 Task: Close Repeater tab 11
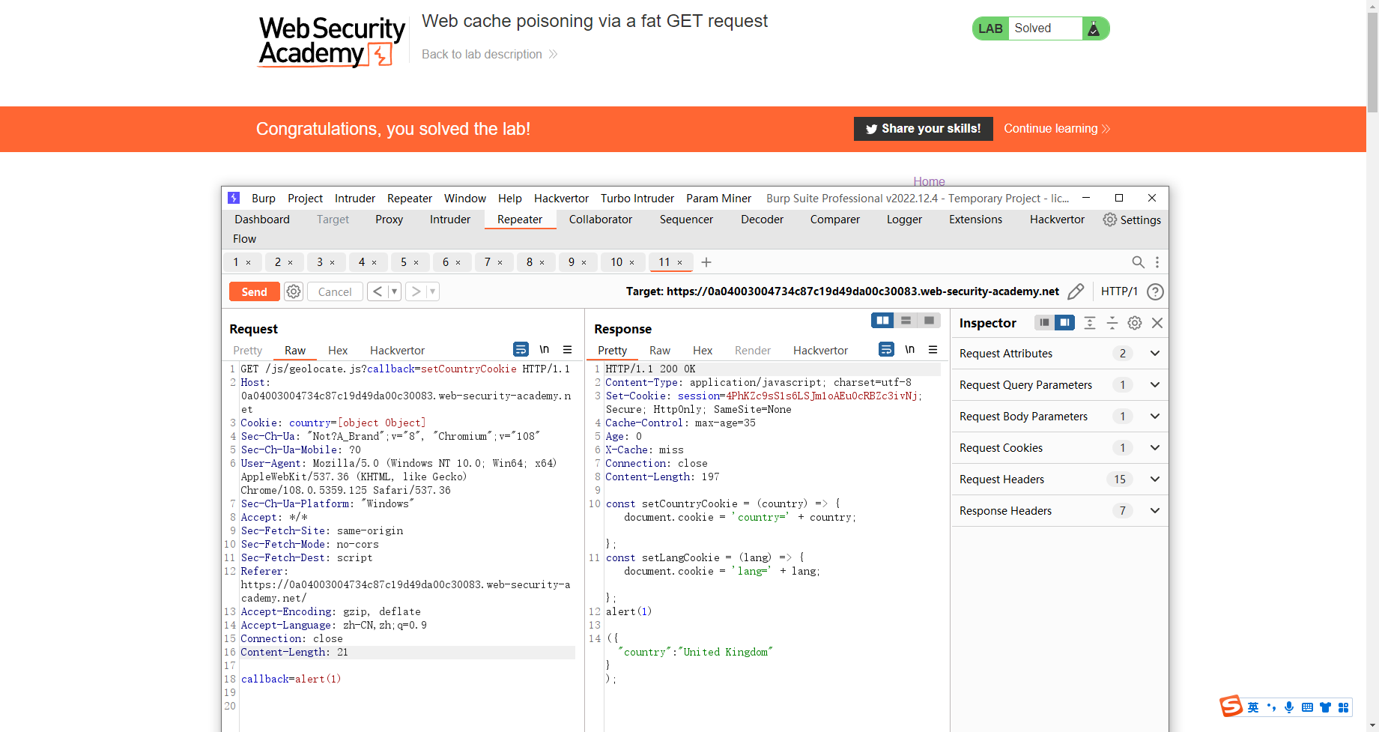(x=680, y=262)
